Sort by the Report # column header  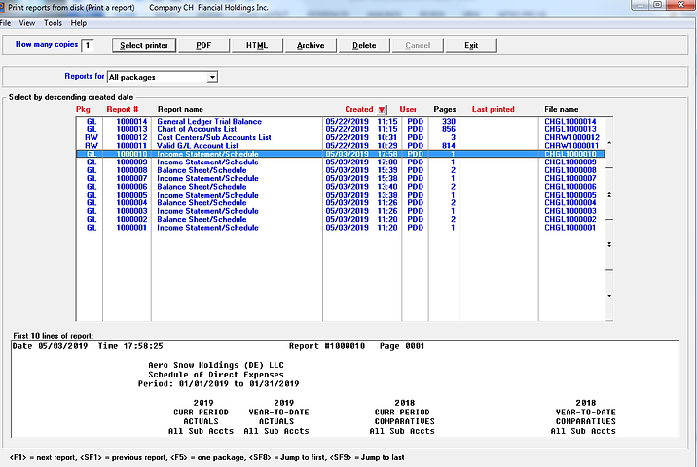click(x=123, y=109)
